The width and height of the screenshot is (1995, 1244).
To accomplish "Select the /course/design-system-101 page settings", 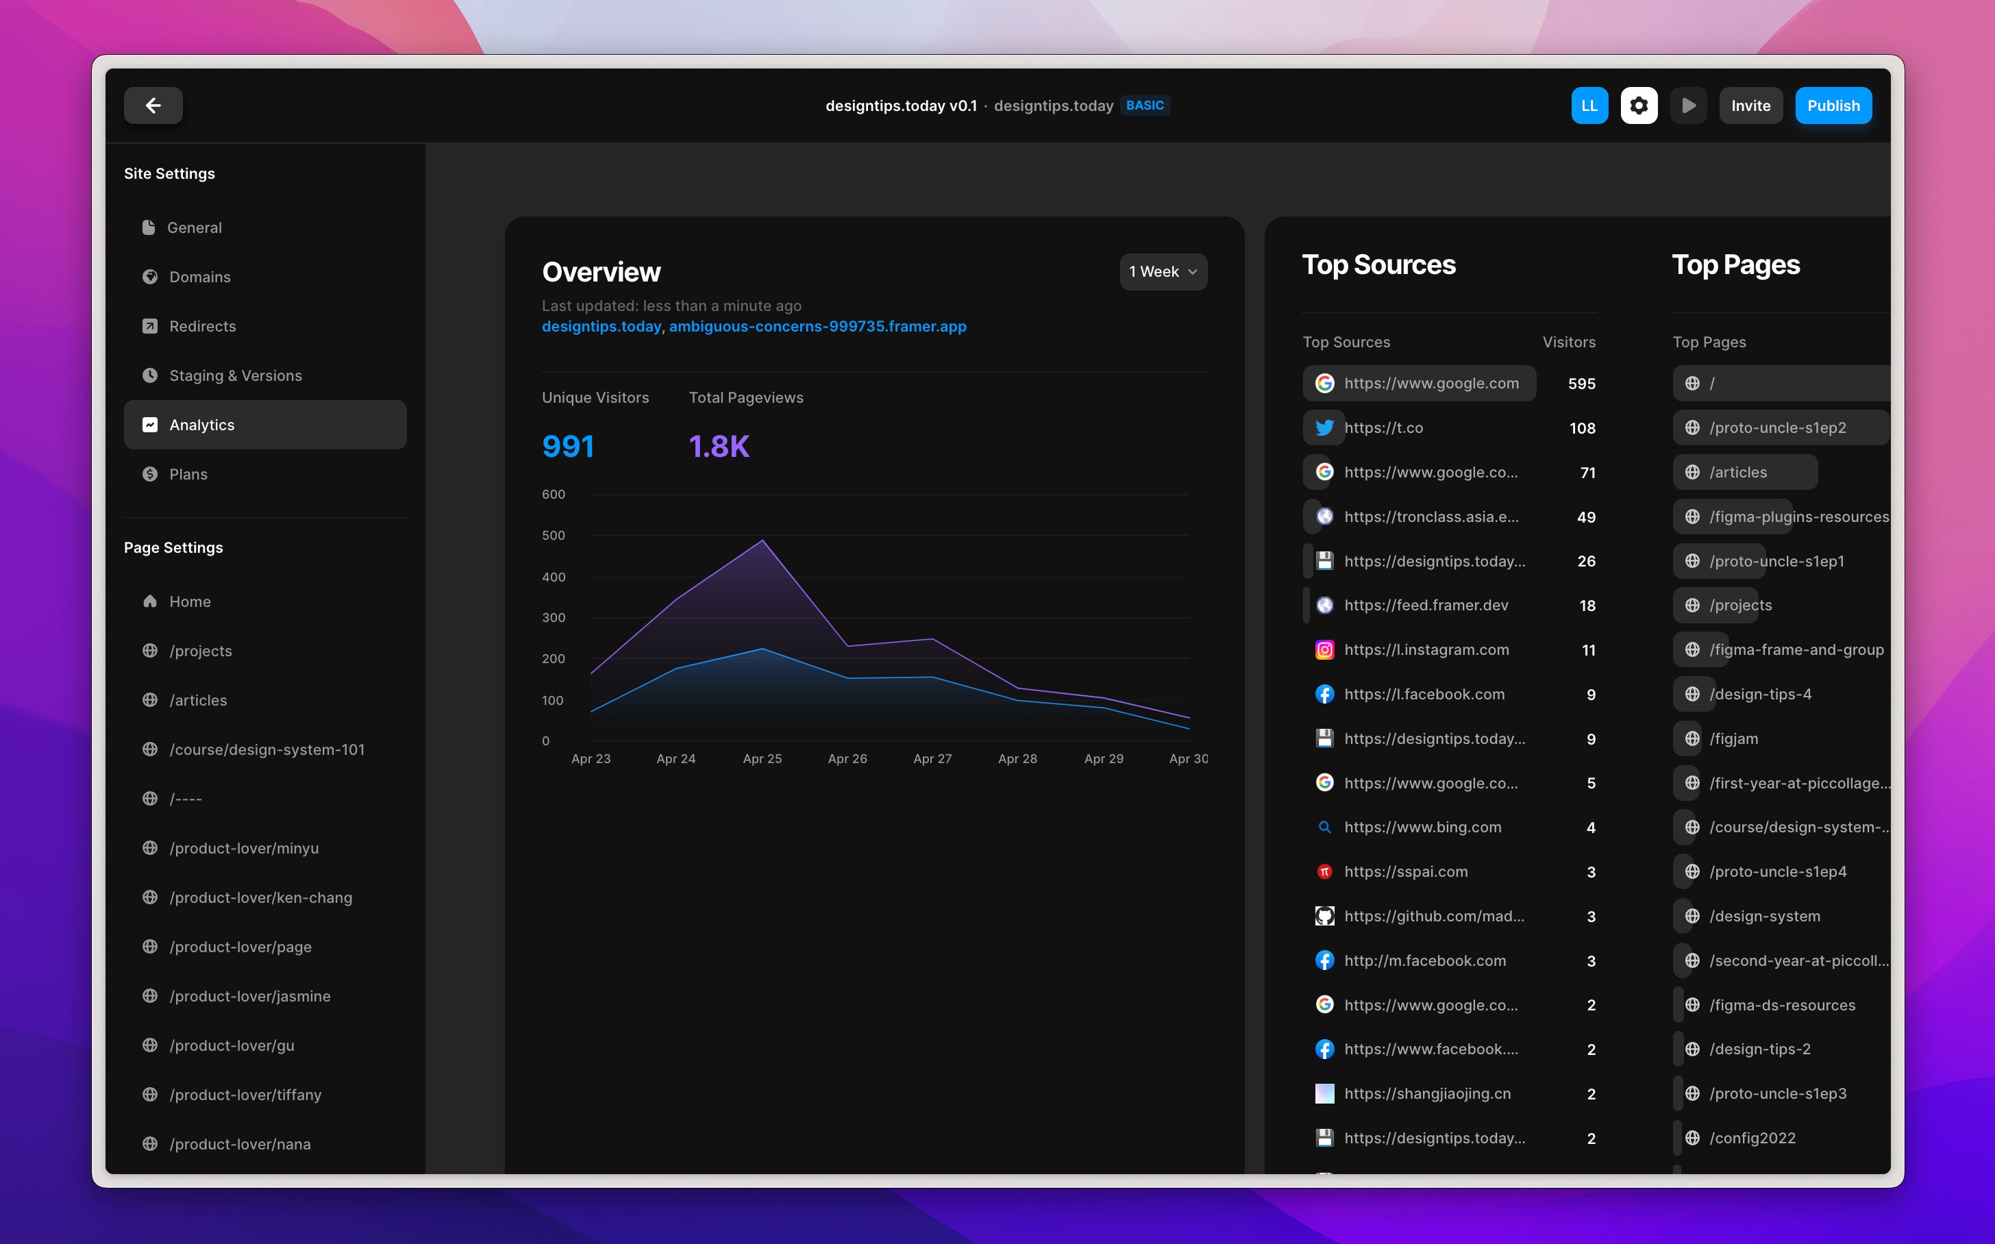I will [267, 749].
